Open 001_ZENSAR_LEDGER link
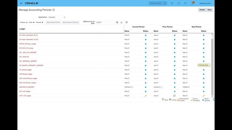 pyautogui.click(x=28, y=61)
